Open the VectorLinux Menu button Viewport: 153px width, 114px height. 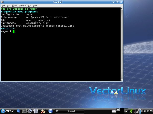click(x=7, y=111)
